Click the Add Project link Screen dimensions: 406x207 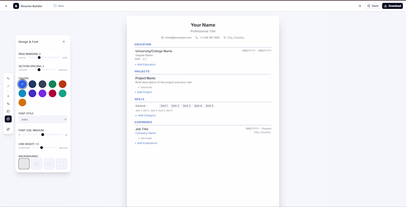(143, 92)
